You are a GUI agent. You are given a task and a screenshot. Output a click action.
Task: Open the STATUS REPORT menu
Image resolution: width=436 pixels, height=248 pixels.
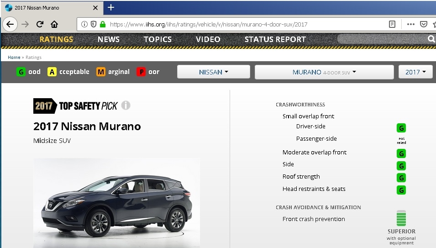tap(275, 39)
